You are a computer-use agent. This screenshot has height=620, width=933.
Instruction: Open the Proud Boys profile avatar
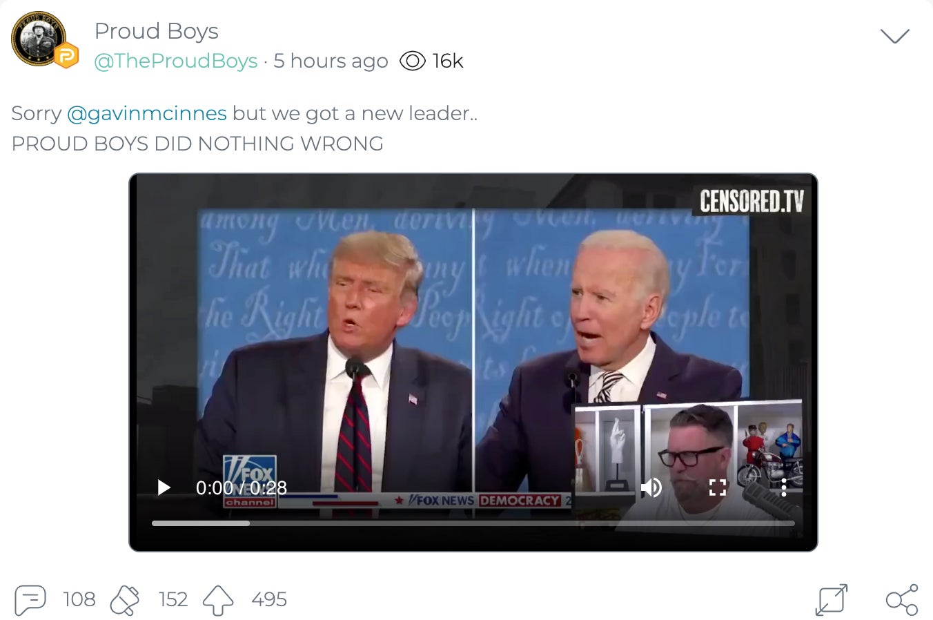39,39
